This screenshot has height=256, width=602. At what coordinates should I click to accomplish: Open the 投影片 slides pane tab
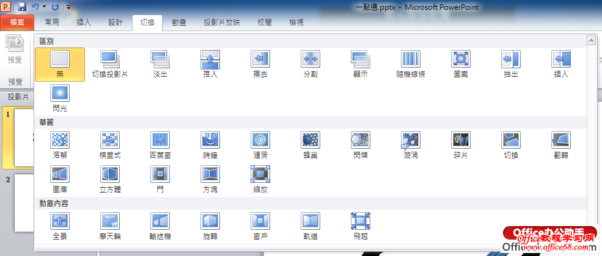(x=18, y=97)
